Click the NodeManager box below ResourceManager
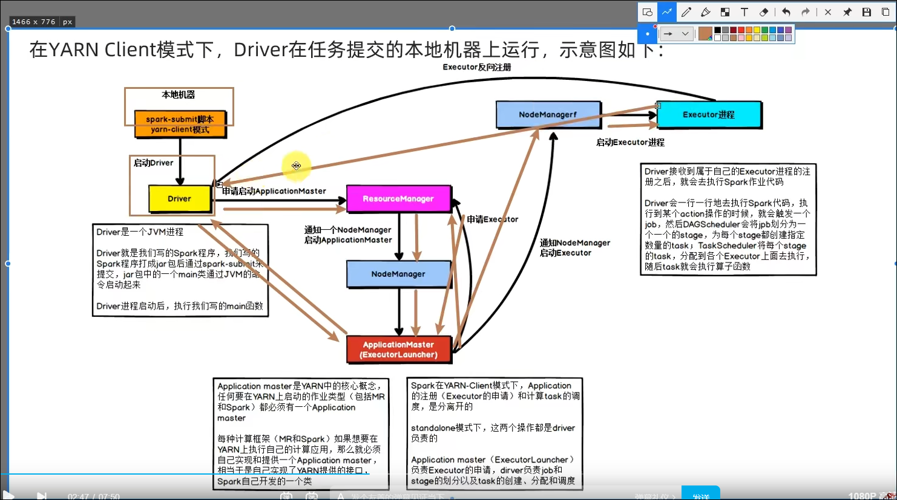This screenshot has height=500, width=897. 399,274
